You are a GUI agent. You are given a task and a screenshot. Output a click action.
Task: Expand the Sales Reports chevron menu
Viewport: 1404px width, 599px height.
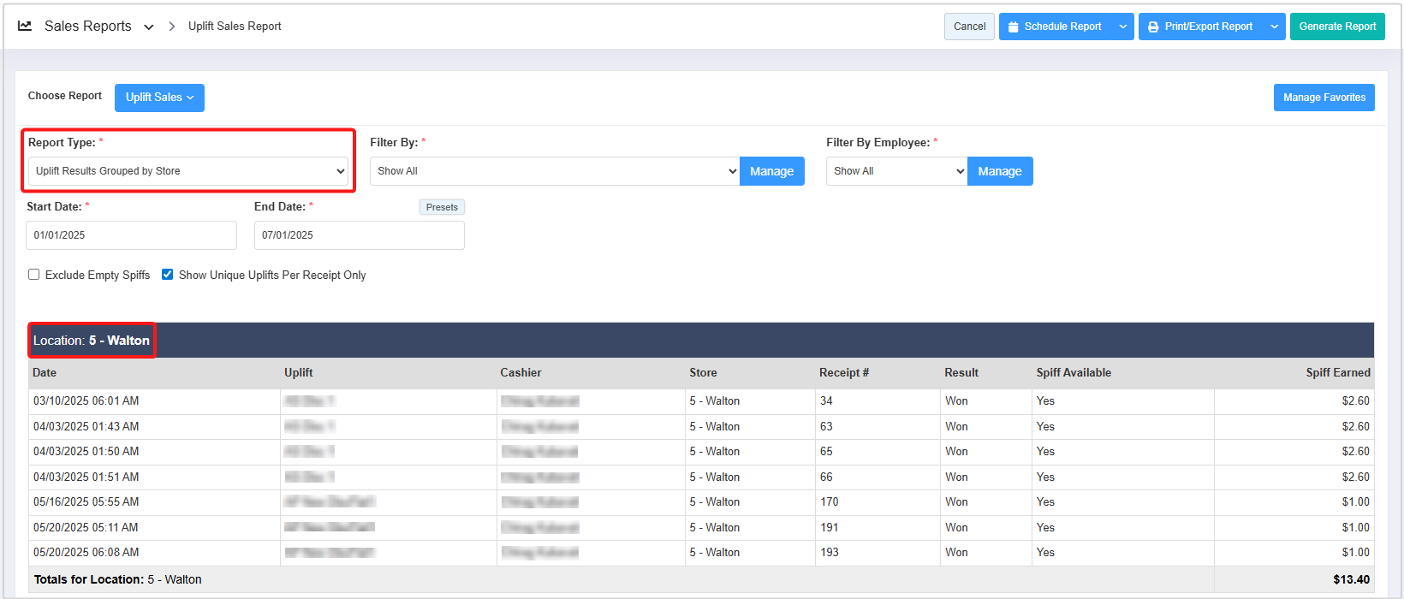coord(149,27)
